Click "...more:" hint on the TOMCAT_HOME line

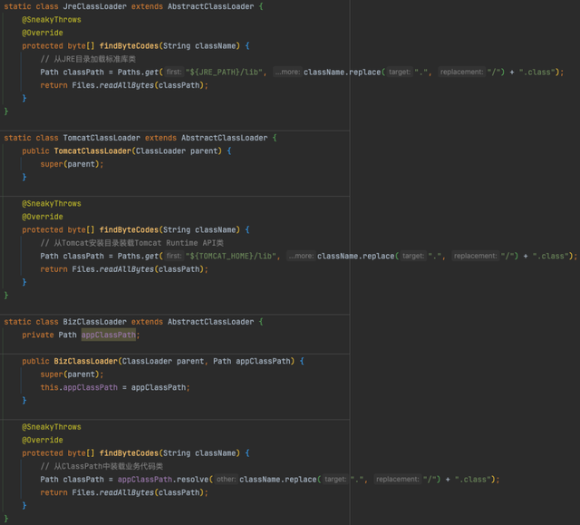pos(302,256)
